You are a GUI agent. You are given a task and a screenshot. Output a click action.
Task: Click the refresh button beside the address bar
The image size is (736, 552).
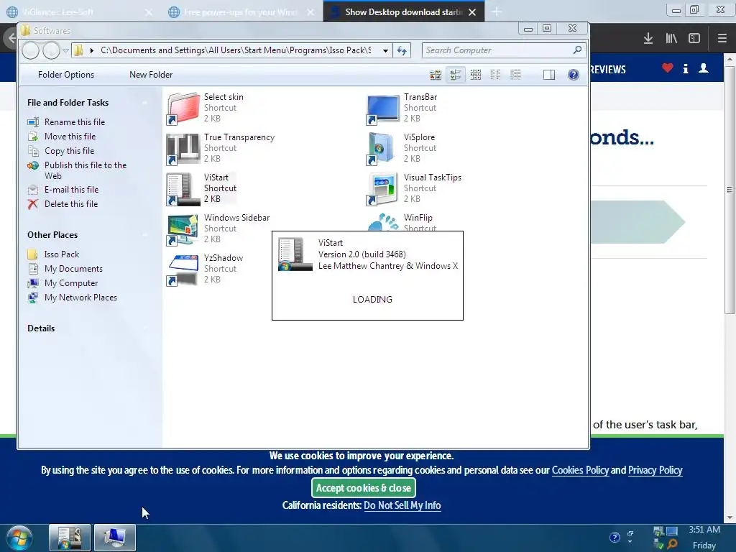pyautogui.click(x=402, y=50)
